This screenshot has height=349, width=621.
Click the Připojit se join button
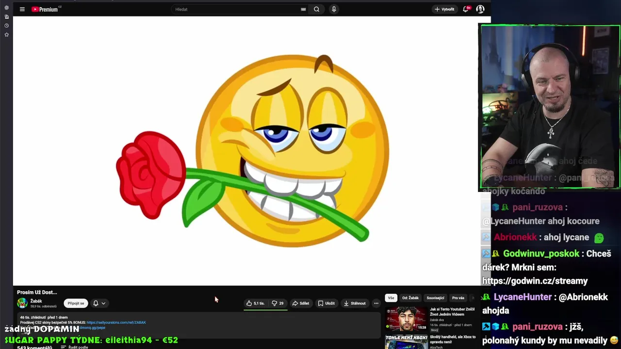[x=76, y=303]
